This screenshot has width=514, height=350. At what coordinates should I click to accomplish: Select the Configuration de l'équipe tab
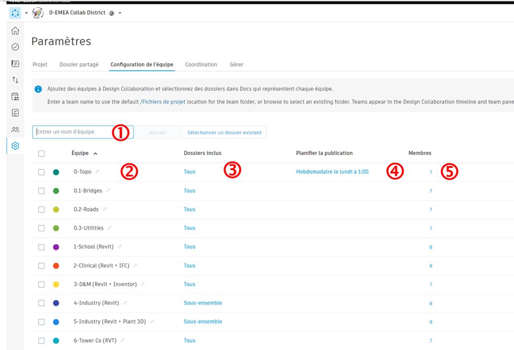[x=142, y=65]
